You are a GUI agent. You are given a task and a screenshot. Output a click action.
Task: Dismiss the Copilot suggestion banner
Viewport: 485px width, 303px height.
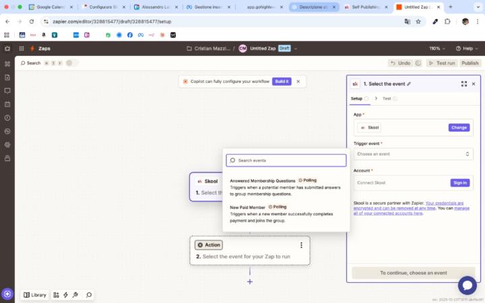pyautogui.click(x=298, y=81)
